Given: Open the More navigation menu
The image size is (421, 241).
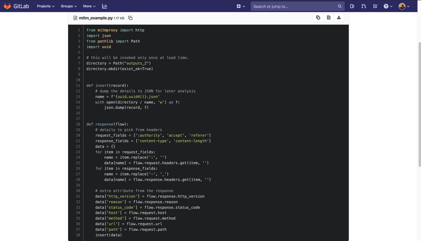Looking at the screenshot, I should 89,6.
